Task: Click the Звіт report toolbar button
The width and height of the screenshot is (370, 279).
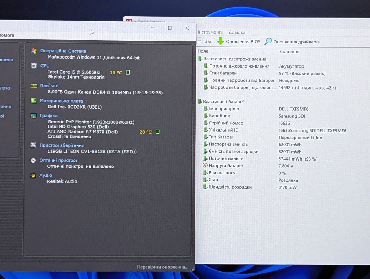Action: point(205,41)
